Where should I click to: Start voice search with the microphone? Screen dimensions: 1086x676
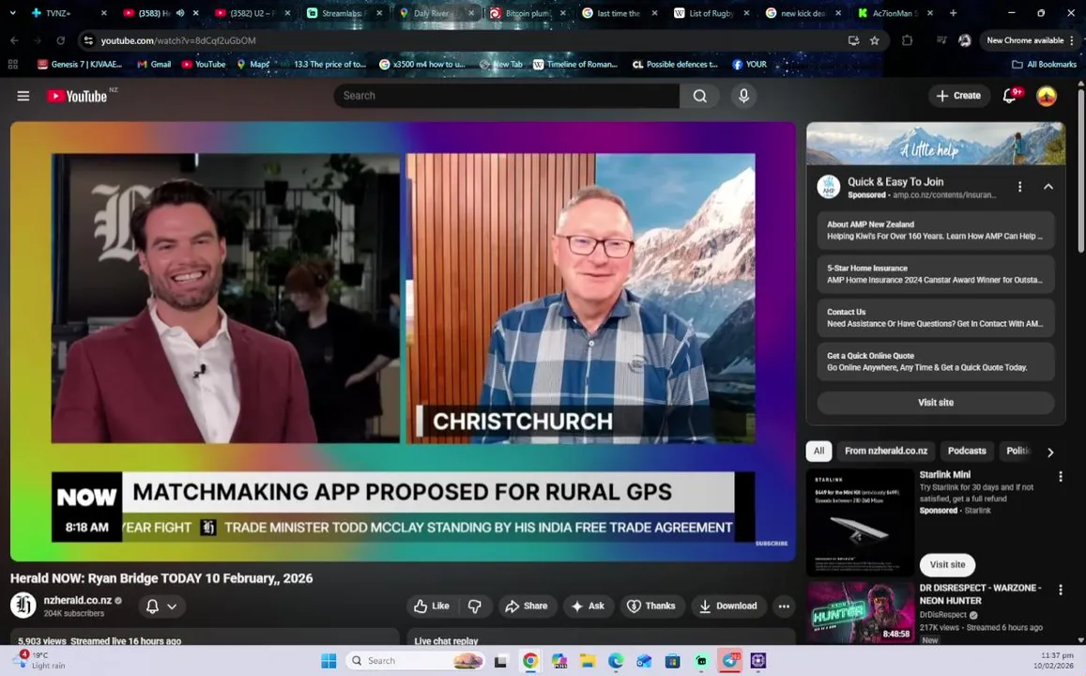tap(743, 96)
